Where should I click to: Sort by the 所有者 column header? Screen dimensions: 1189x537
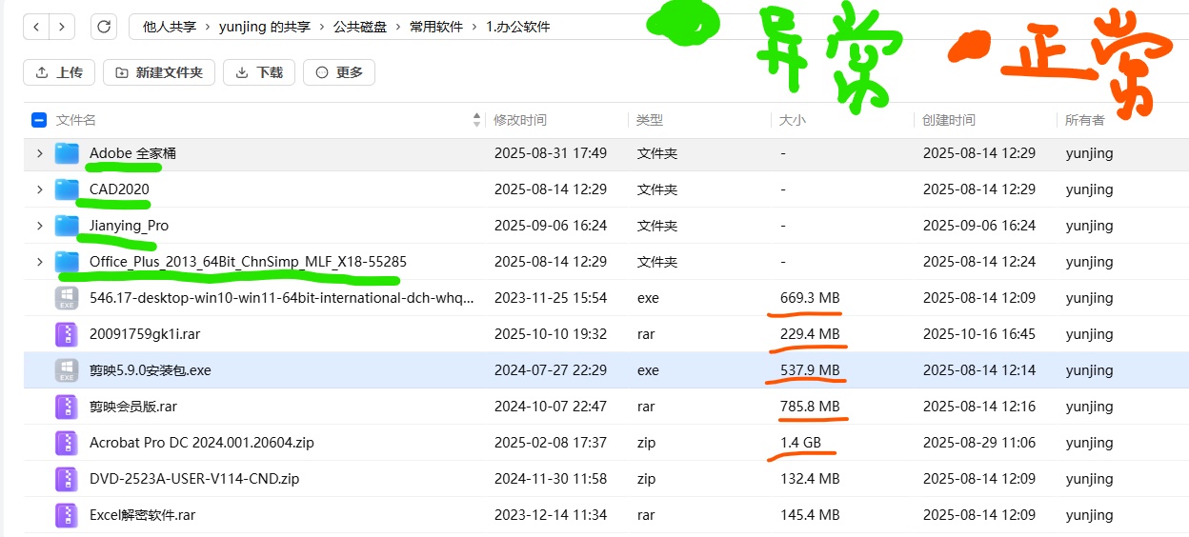(1085, 120)
